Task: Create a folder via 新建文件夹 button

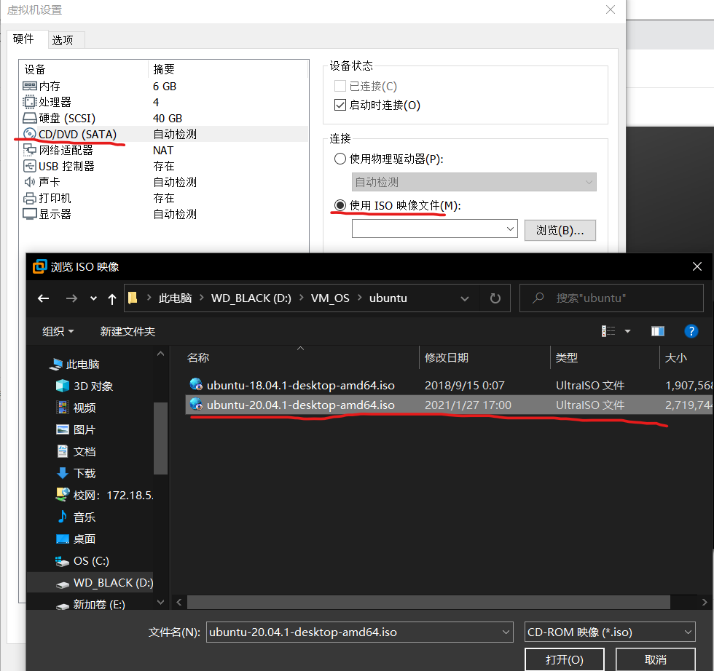Action: pyautogui.click(x=127, y=331)
